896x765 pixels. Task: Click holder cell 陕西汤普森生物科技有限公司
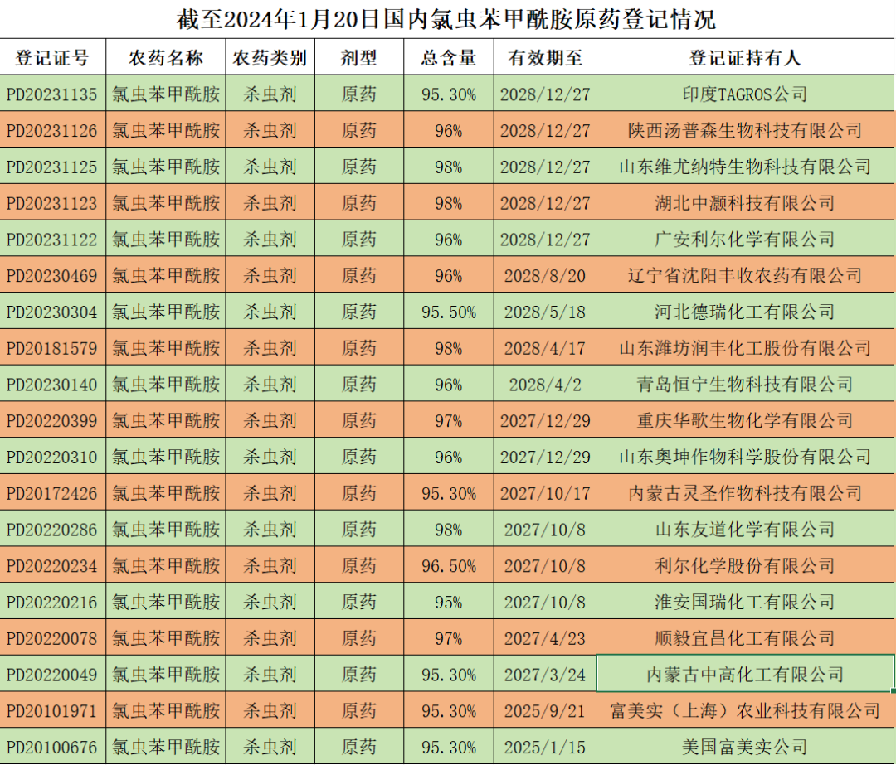coord(745,129)
